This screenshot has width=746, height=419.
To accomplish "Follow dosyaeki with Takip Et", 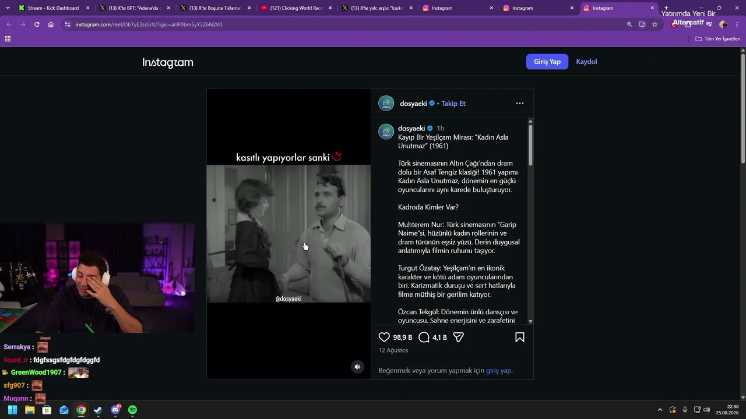I will 453,104.
